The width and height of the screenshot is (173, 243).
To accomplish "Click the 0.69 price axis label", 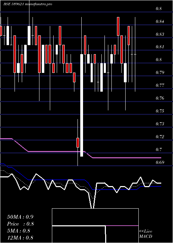I will pos(160,162).
